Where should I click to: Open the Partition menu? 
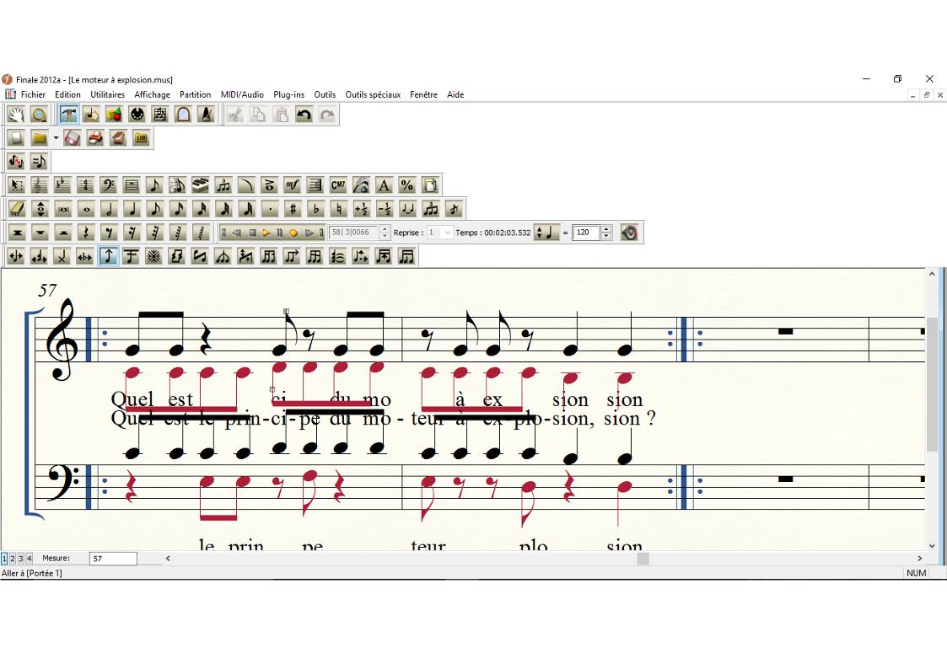point(195,94)
